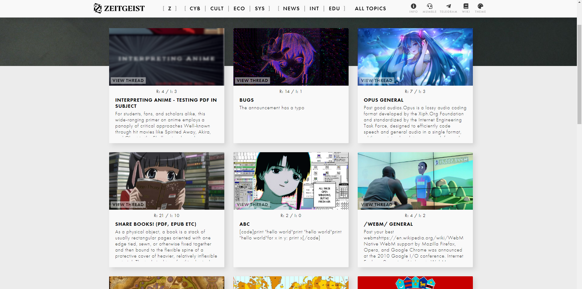582x289 pixels.
Task: Open the Info icon in header
Action: click(x=413, y=8)
